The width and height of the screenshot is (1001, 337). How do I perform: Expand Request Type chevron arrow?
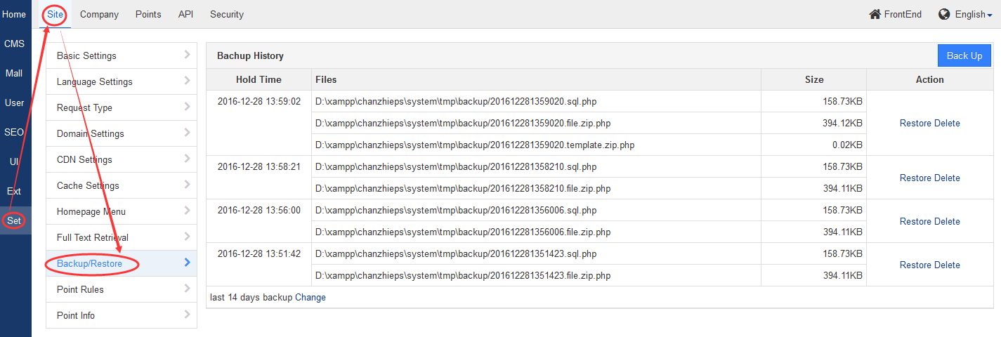pos(187,107)
